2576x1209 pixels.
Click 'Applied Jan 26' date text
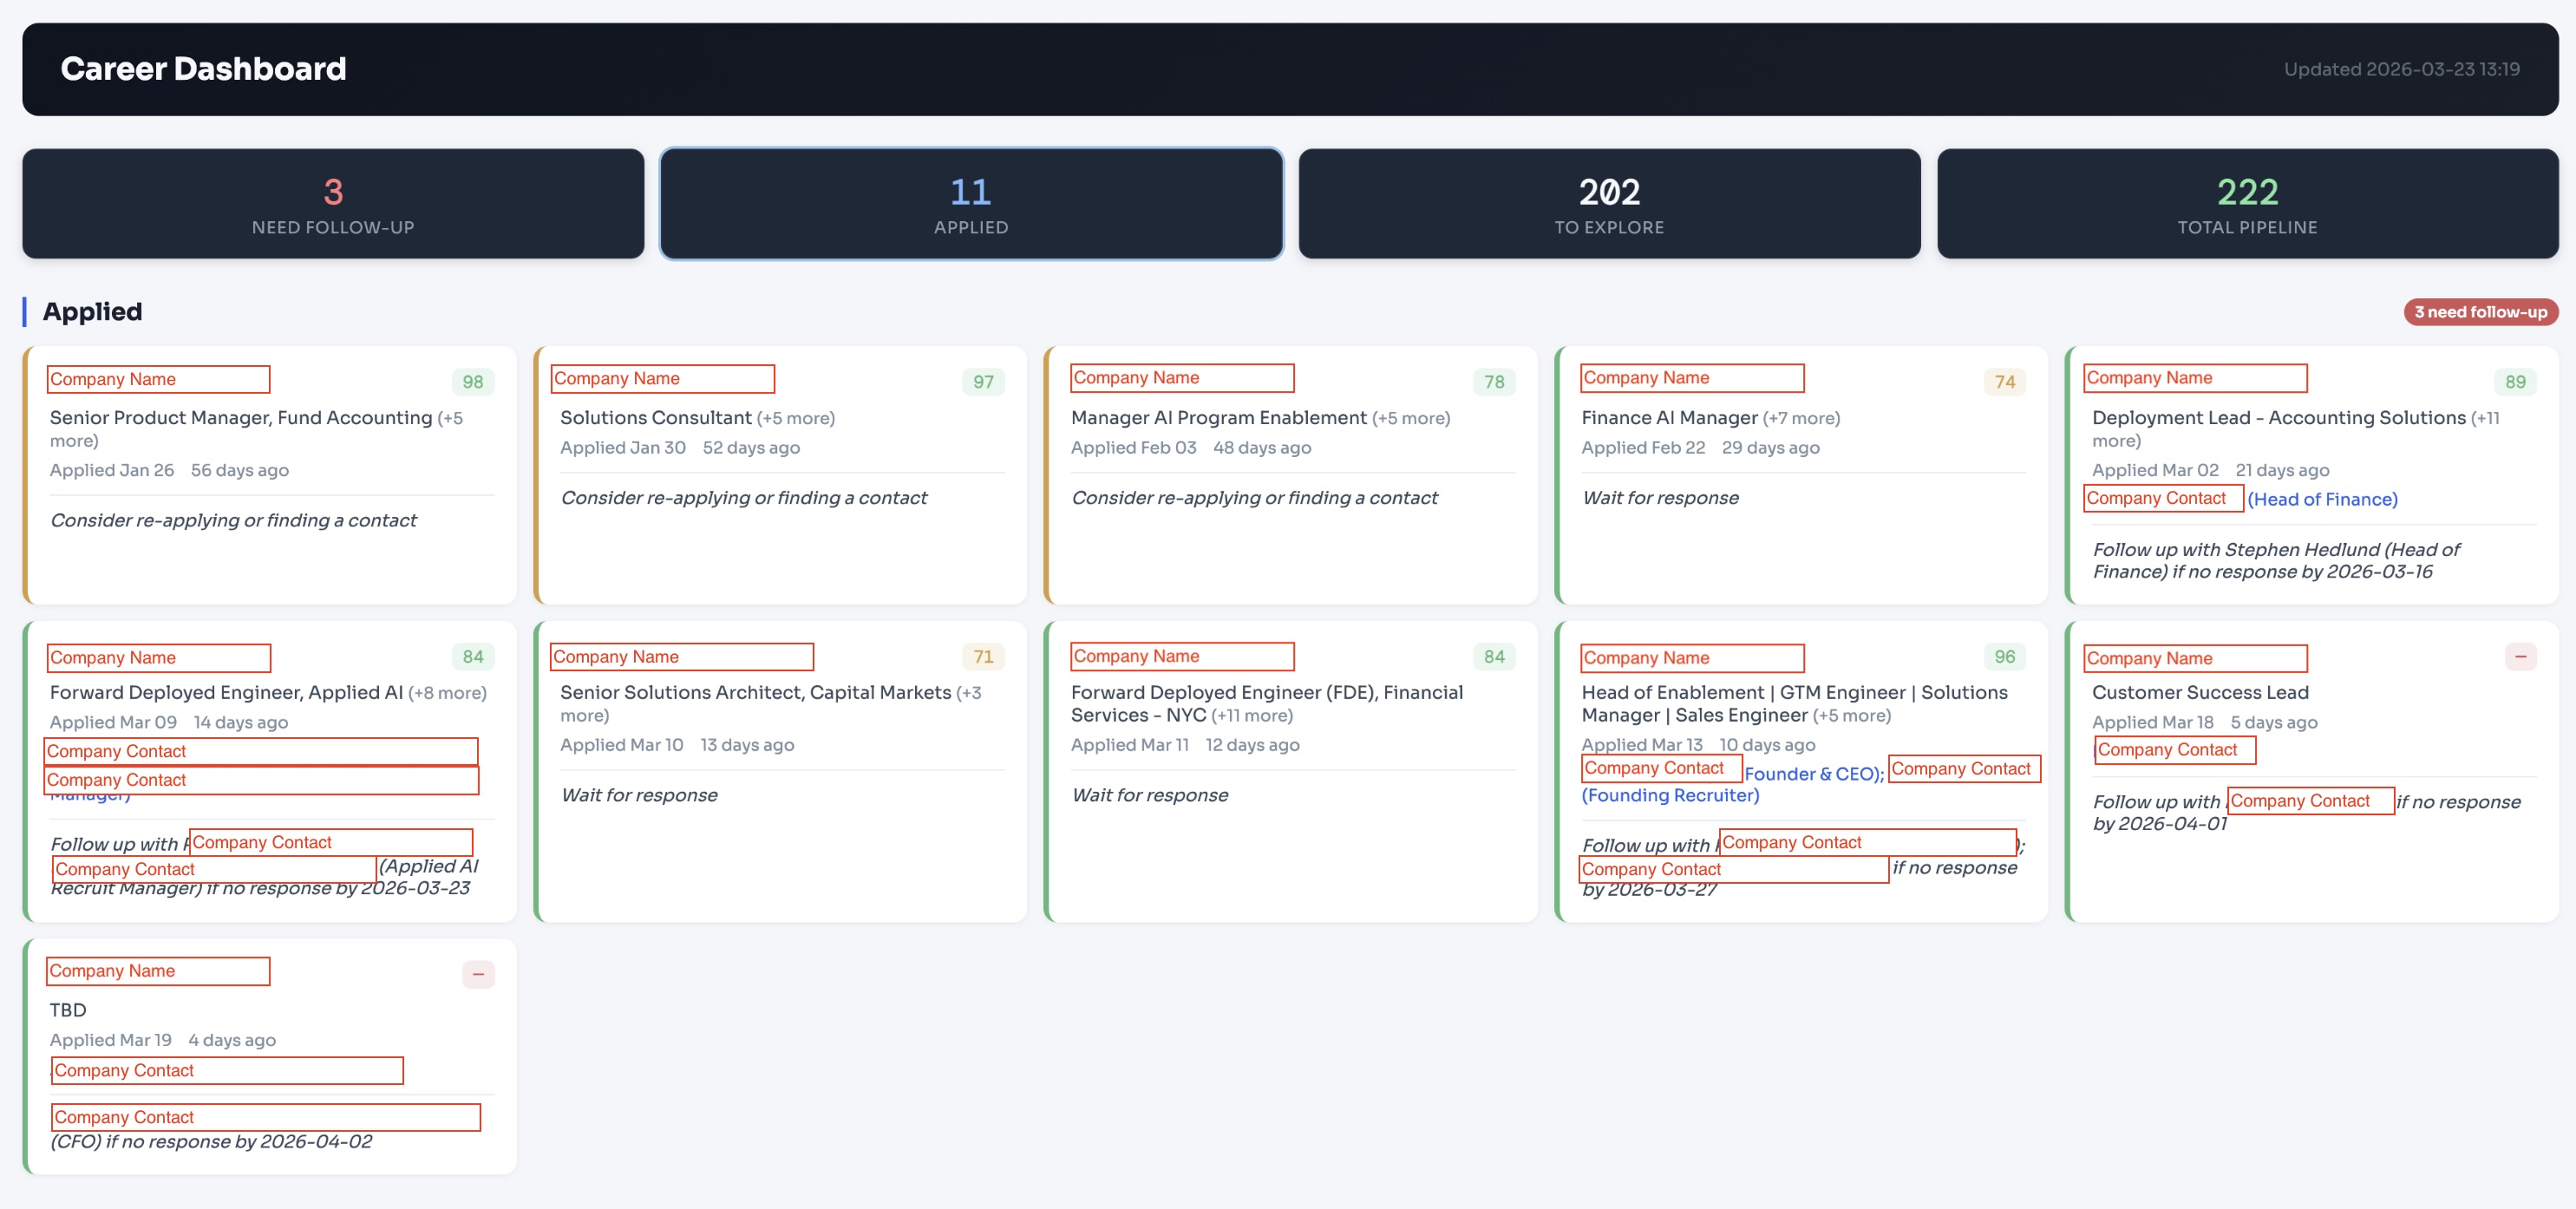coord(112,470)
